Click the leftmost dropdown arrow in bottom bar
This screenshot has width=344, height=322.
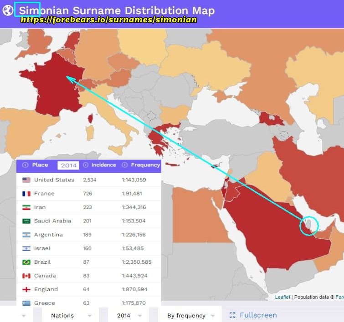24,316
